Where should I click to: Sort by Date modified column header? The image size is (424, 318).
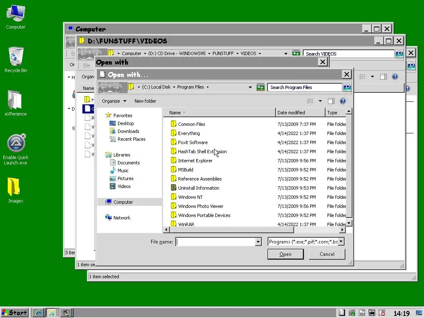(x=301, y=113)
